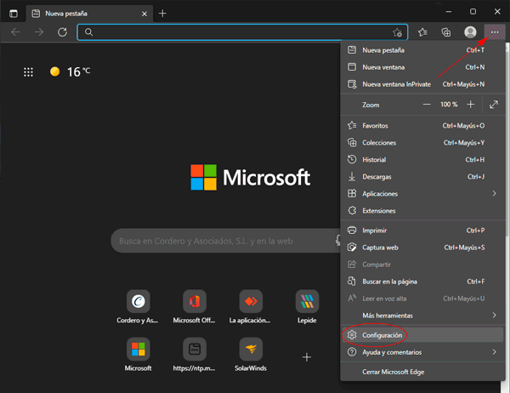The width and height of the screenshot is (510, 393).
Task: Select Nueva pestaña in the menu
Action: tap(422, 50)
